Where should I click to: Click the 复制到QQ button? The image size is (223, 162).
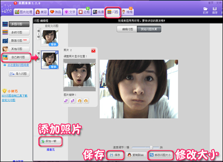136,155
